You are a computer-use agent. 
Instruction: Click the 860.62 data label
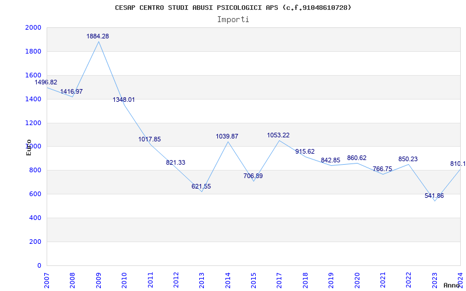tap(356, 158)
